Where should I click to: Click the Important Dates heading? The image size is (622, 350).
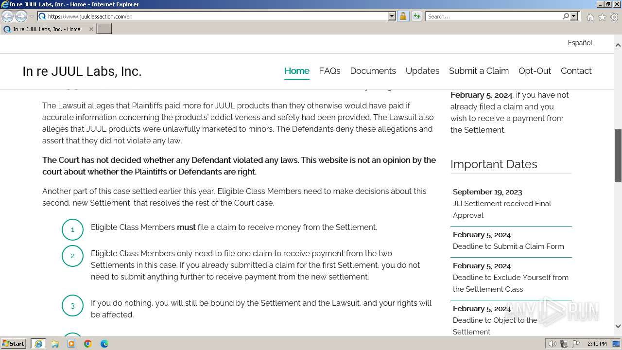point(493,164)
